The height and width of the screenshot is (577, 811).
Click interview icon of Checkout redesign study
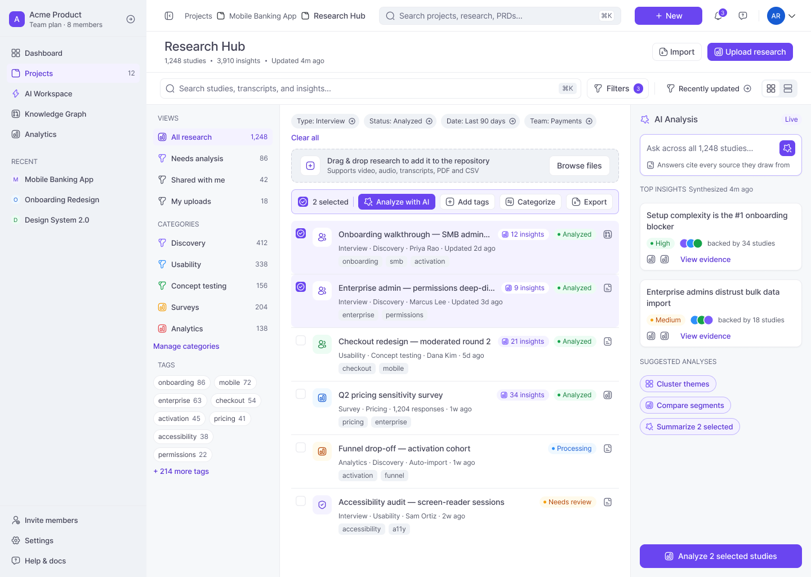pyautogui.click(x=322, y=344)
